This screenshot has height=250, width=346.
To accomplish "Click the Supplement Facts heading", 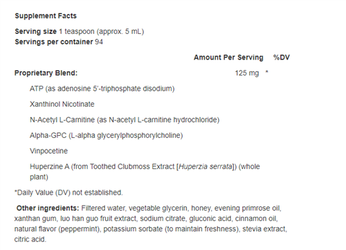I will pos(46,16).
